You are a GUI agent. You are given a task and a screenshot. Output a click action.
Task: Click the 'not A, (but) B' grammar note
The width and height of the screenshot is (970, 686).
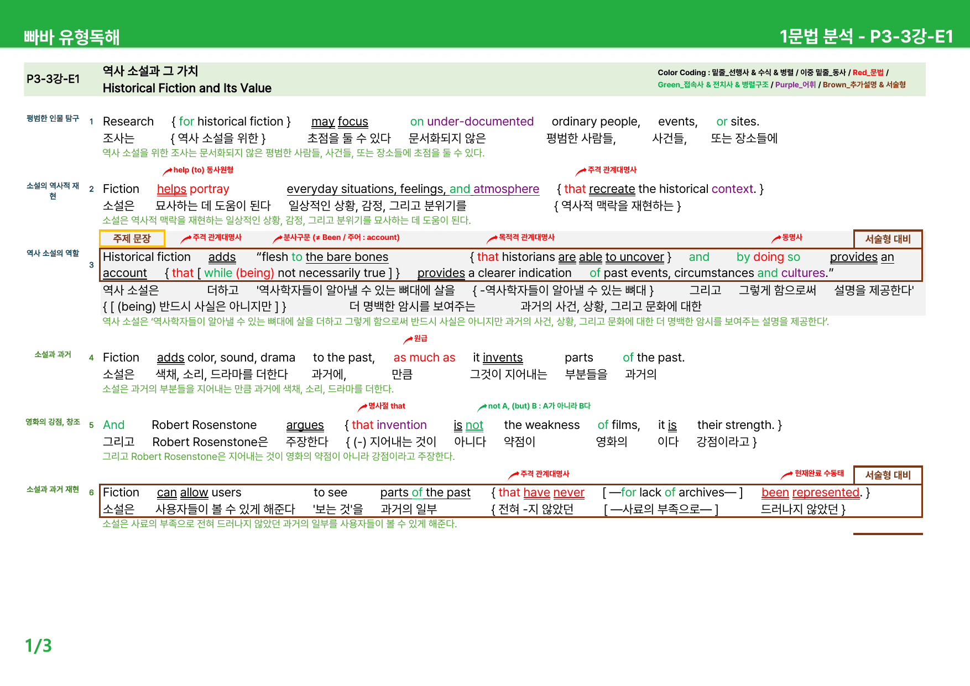[539, 406]
